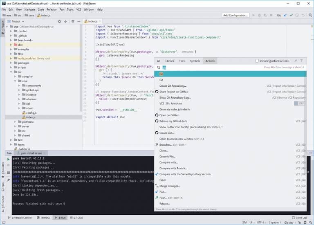Open Terminal tool window button
Screen dimensions: 314x225
click(x=44, y=218)
